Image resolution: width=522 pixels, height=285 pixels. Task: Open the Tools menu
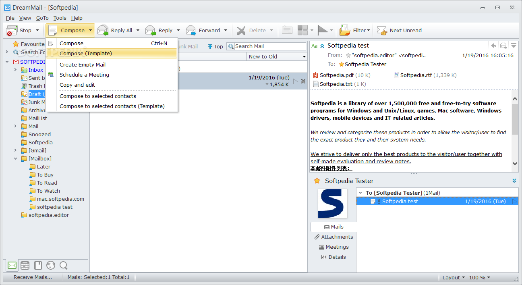click(60, 18)
